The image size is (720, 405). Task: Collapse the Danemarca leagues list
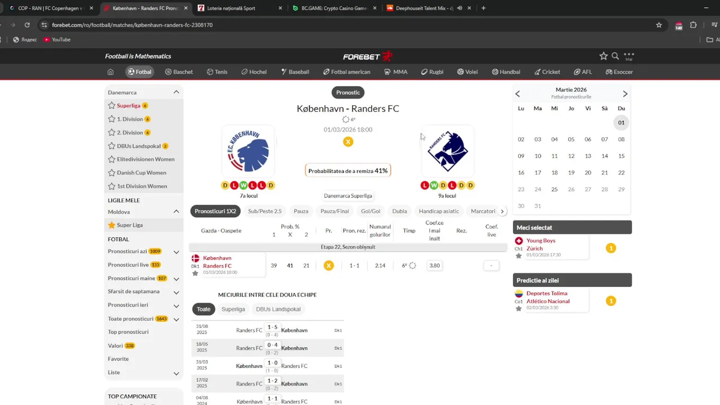(x=176, y=92)
